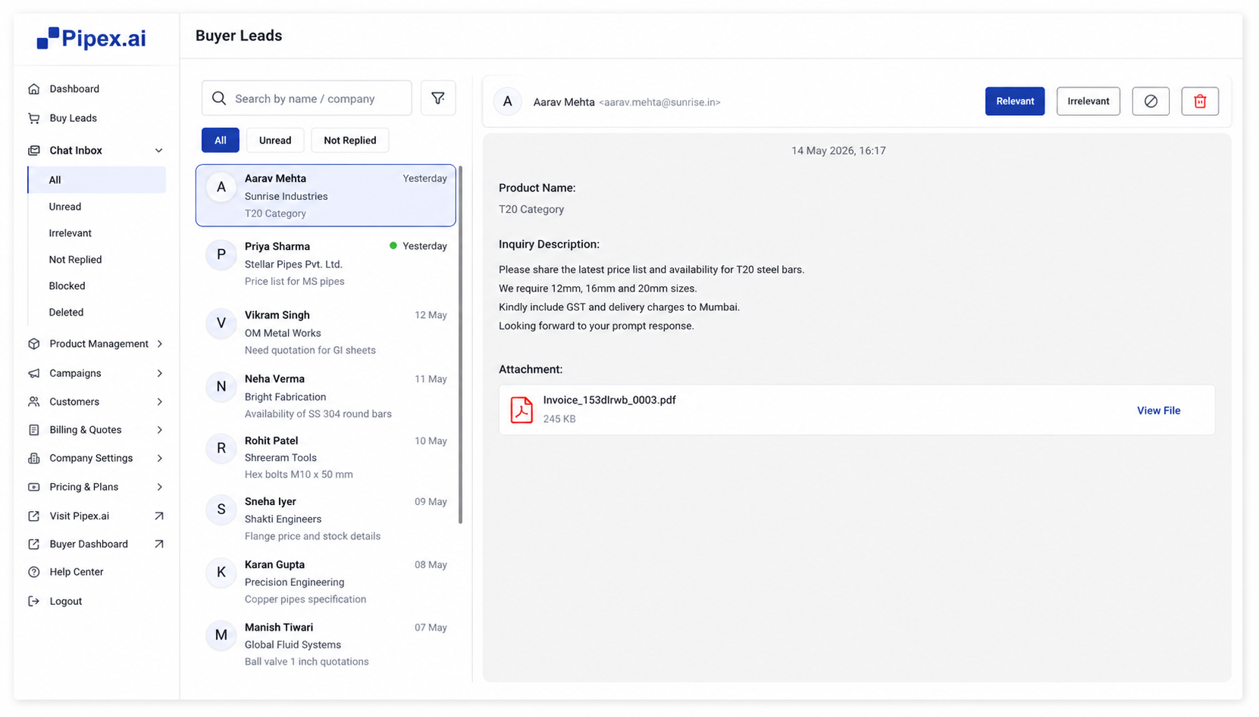1259x717 pixels.
Task: Expand the Campaigns chevron
Action: click(160, 373)
